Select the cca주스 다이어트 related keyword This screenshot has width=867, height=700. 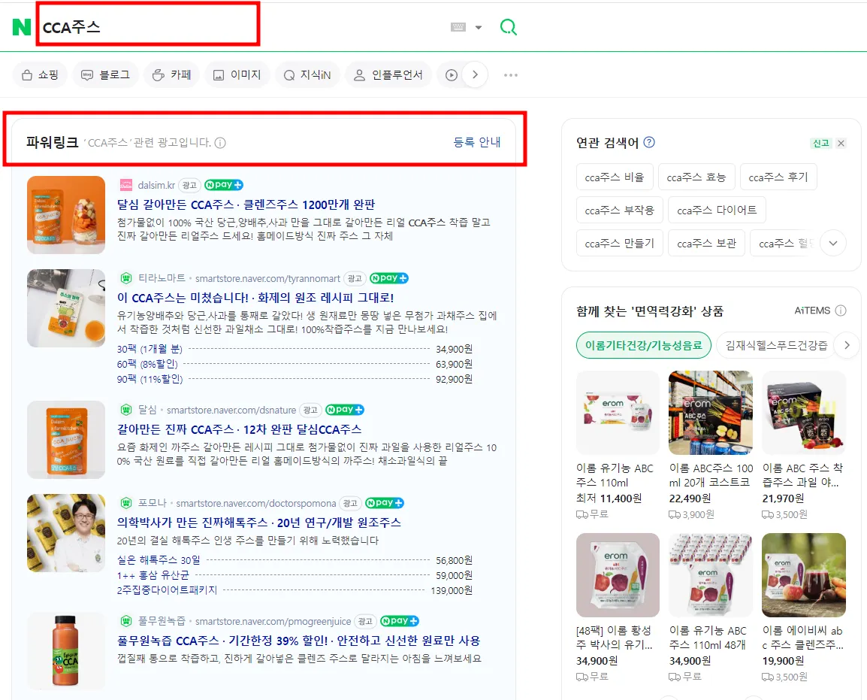tap(717, 211)
